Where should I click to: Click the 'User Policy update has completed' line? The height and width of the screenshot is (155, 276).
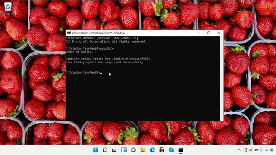(105, 62)
